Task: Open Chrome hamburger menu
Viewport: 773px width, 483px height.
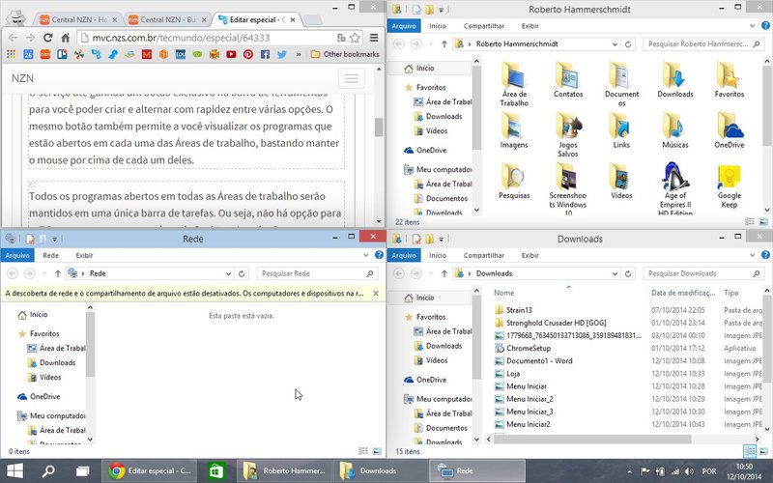Action: (374, 38)
